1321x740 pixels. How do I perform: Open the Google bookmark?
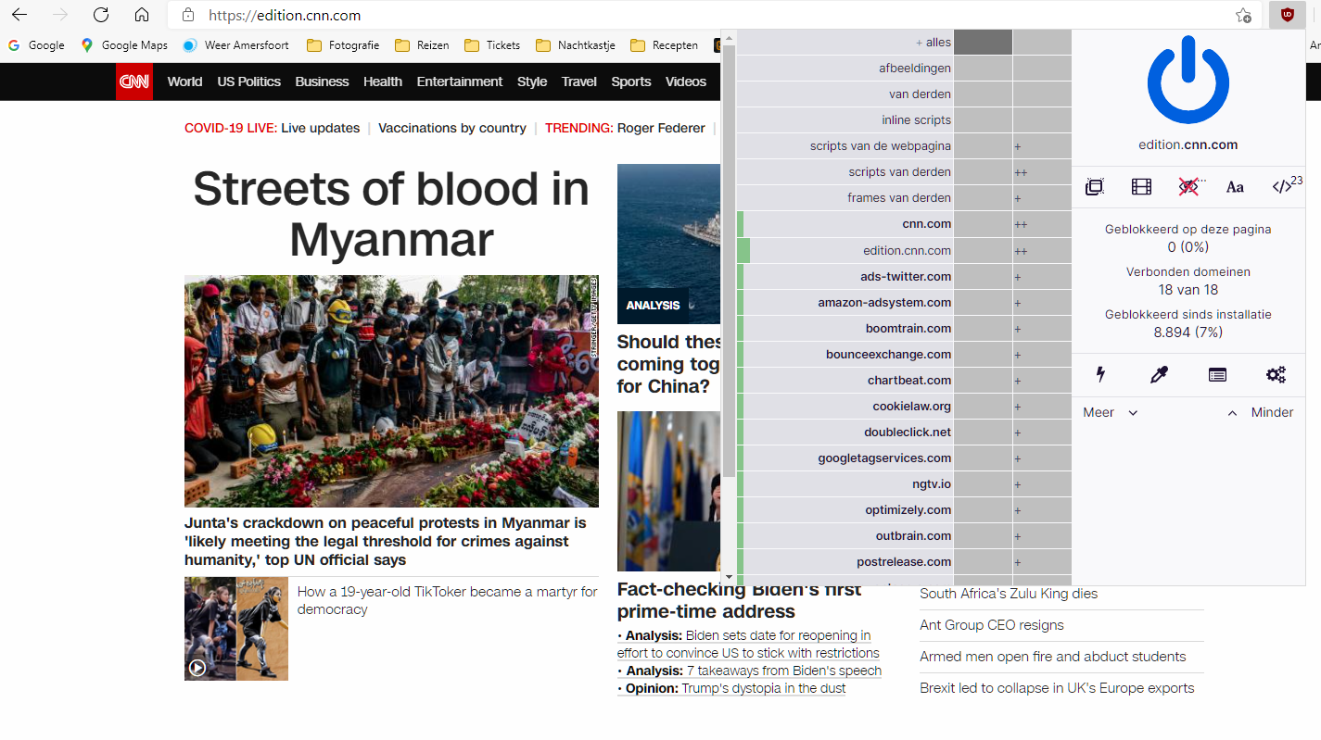click(x=36, y=44)
